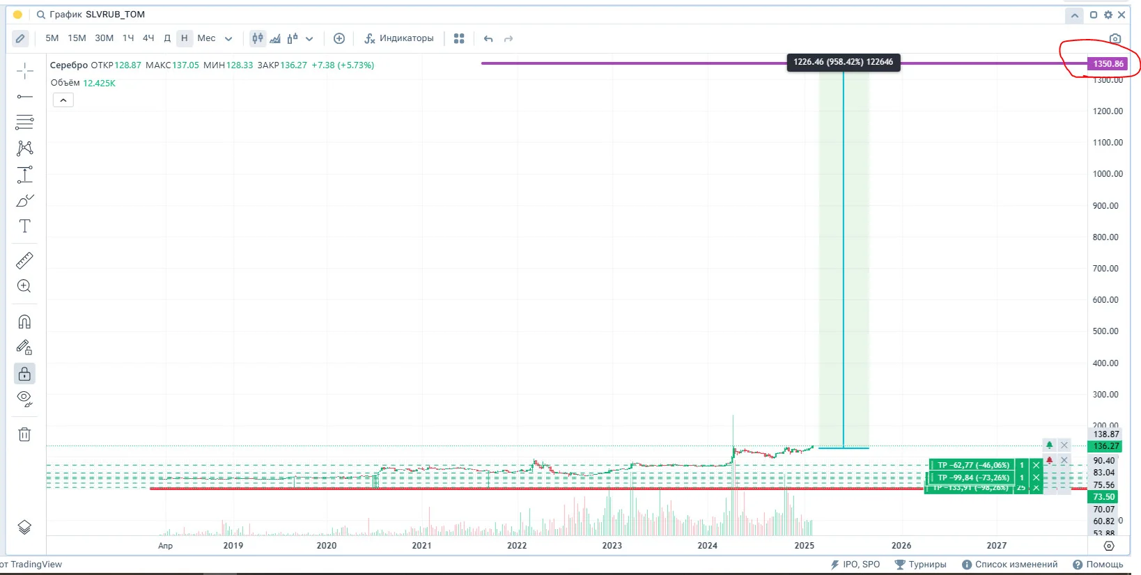
Task: Open the chart type dropdown arrow
Action: (309, 39)
